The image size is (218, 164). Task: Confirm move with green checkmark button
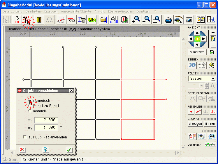point(69,150)
